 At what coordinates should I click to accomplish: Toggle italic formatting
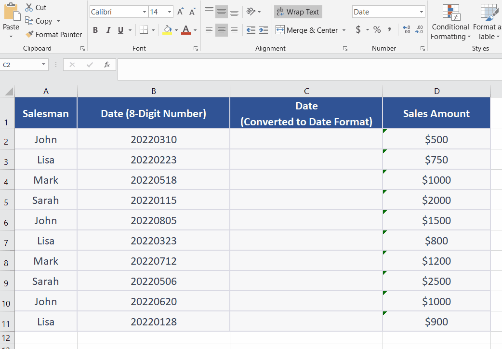(108, 30)
